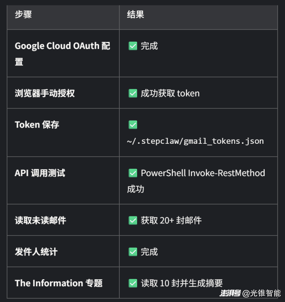Image resolution: width=285 pixels, height=302 pixels.
Task: Click the "浏览器手动授权" step label
Action: click(45, 93)
